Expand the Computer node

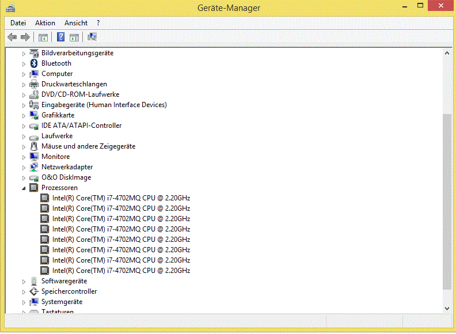point(24,74)
